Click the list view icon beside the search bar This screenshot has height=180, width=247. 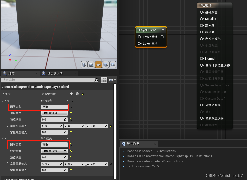pos(104,80)
